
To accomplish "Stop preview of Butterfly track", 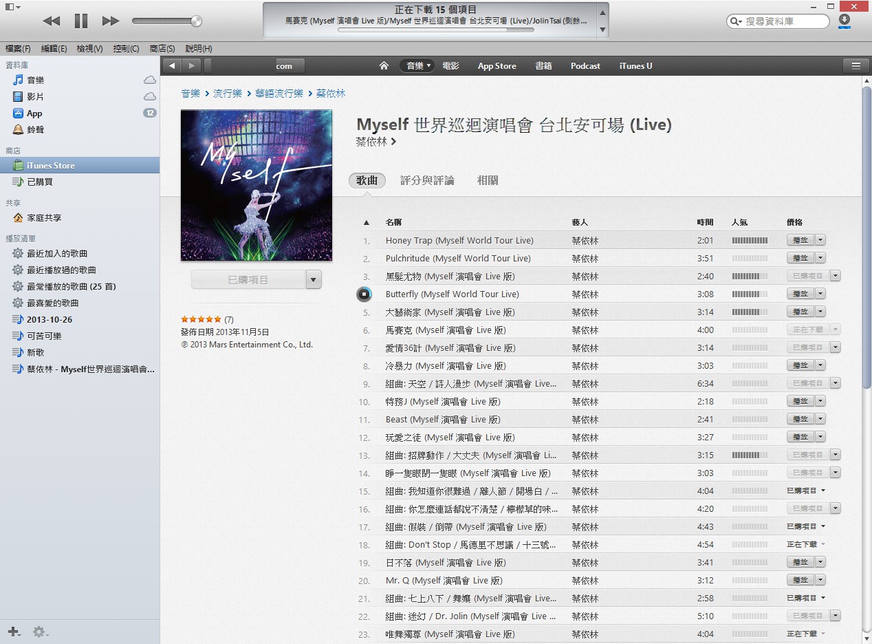I will 364,294.
